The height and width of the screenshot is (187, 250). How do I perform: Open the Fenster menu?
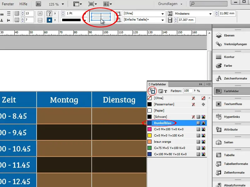tap(8, 4)
